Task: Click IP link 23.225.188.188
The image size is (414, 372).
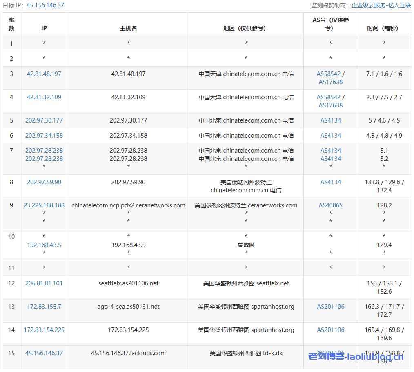Action: [44, 205]
